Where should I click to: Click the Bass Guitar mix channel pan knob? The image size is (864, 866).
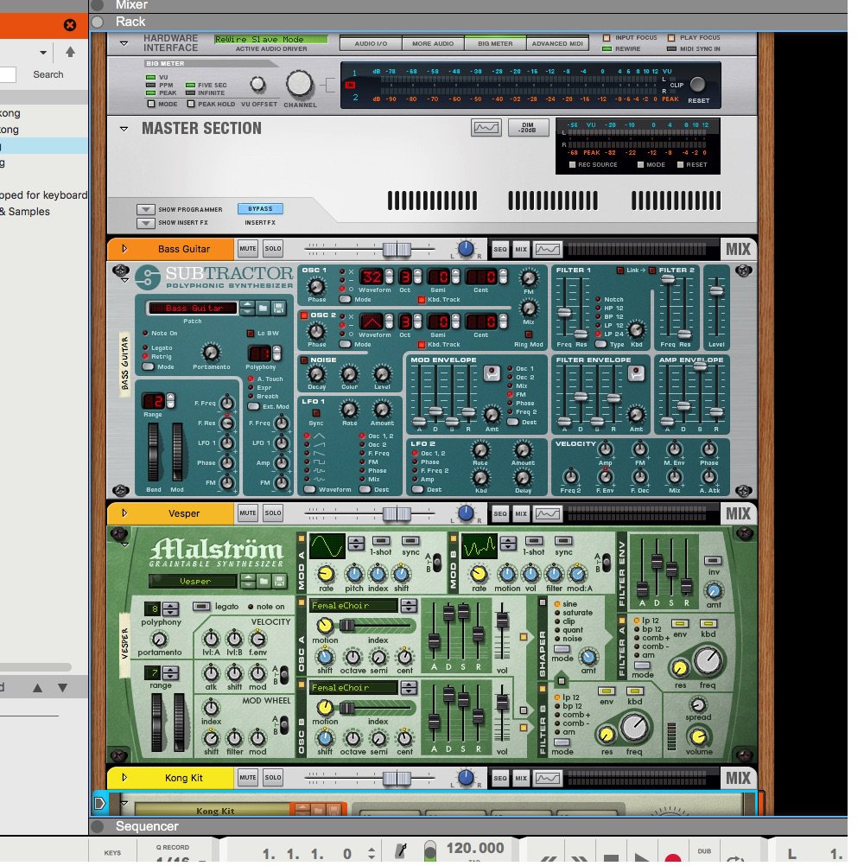click(x=466, y=249)
